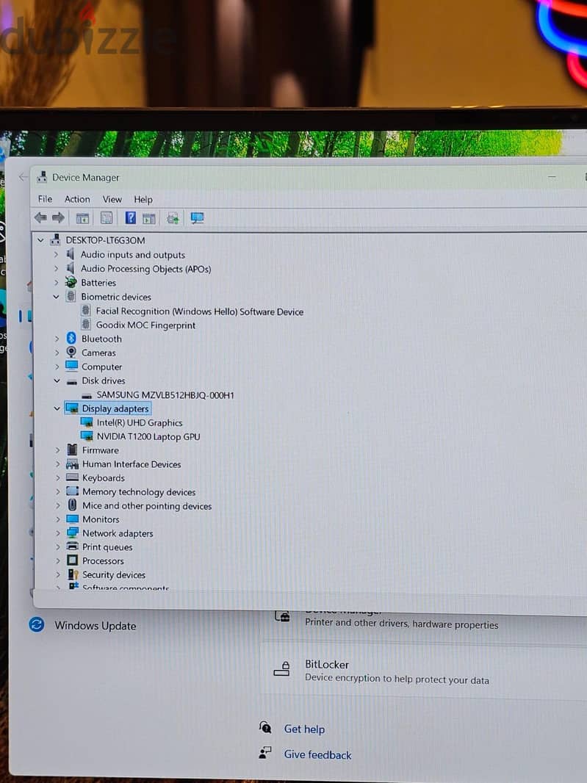This screenshot has width=587, height=783.
Task: Expand Mice and other pointing devices
Action: [58, 505]
